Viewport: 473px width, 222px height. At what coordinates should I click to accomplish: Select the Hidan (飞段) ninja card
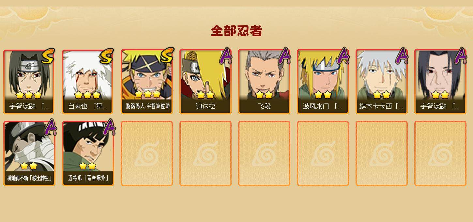coord(264,82)
